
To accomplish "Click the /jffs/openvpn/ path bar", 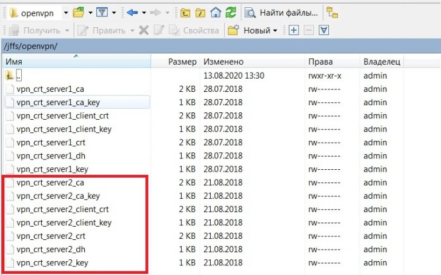I will tap(220, 46).
